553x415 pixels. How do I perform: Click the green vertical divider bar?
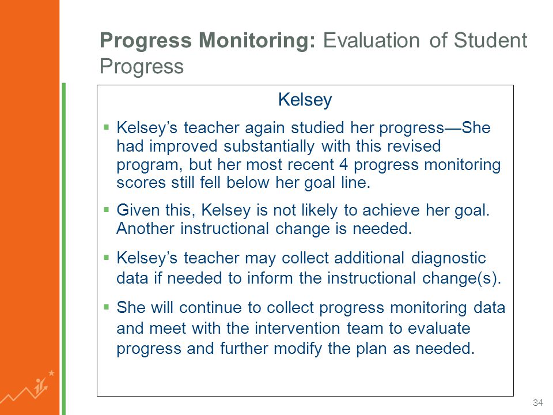(x=64, y=249)
